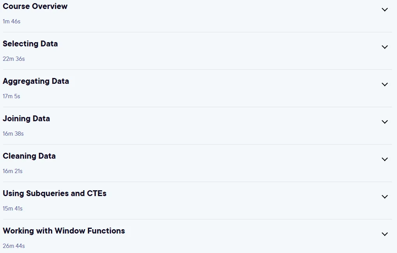Open Working with Window Functions title
This screenshot has height=253, width=397.
pos(64,231)
